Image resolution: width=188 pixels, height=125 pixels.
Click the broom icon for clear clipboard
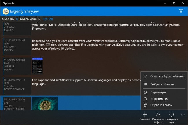pos(145,76)
